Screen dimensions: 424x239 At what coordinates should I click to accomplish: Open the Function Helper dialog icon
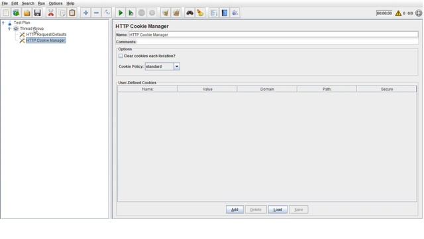pos(213,13)
